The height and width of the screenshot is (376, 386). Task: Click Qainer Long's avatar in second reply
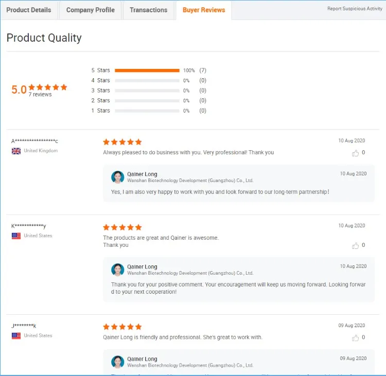[x=117, y=270]
